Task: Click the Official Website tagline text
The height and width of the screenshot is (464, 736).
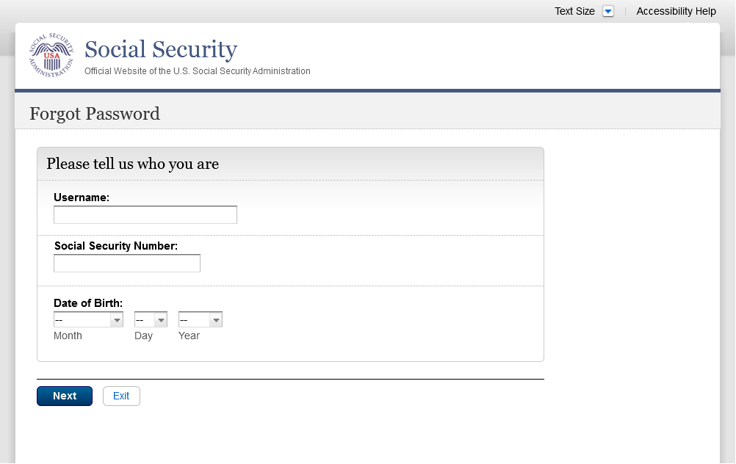Action: point(198,71)
